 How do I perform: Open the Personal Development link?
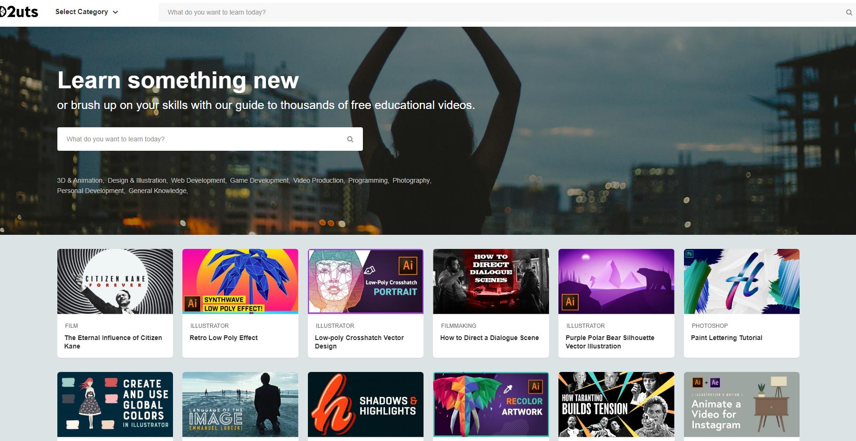coord(90,191)
